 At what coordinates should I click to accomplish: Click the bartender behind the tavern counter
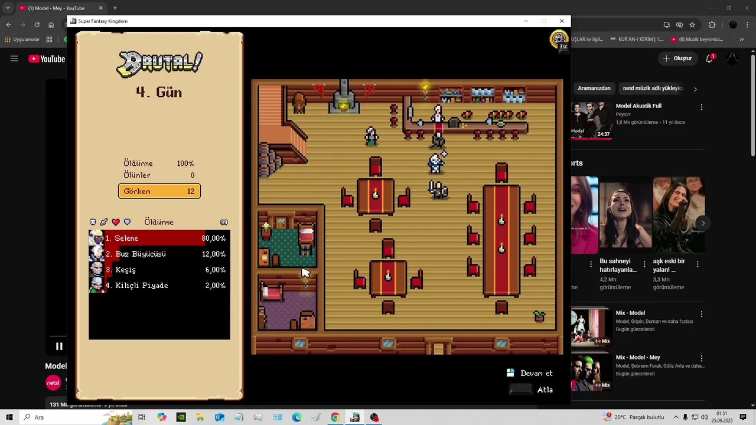point(438,113)
